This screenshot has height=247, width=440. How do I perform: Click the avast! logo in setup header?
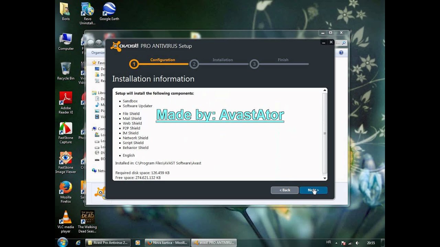coord(124,46)
